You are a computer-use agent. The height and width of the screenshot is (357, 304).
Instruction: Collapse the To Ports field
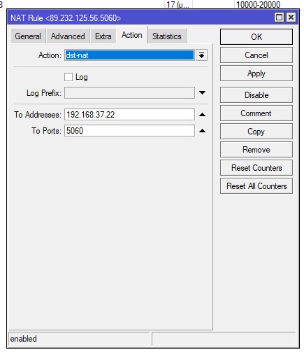202,131
